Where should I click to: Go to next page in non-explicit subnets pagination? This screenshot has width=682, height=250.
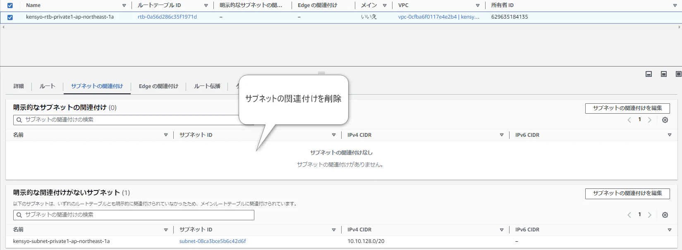click(650, 215)
